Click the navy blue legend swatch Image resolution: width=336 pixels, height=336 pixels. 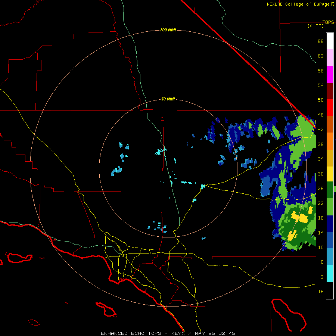point(330,224)
